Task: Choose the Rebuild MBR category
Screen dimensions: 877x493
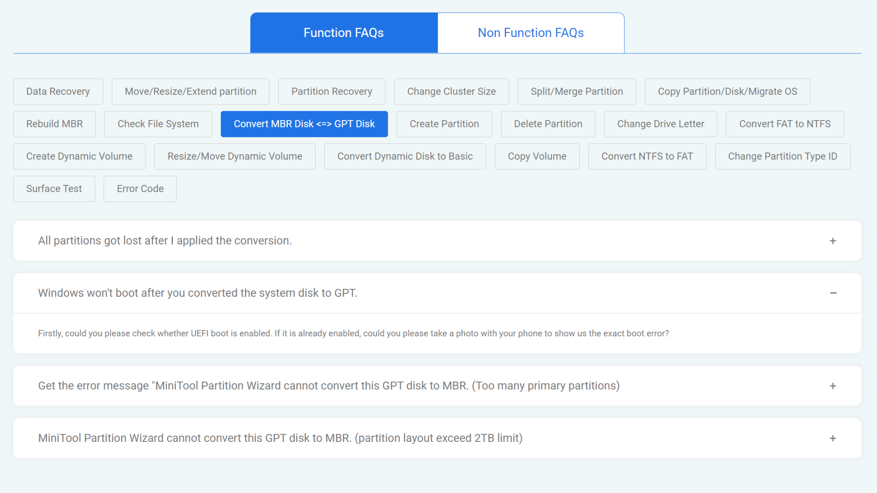Action: pos(54,124)
